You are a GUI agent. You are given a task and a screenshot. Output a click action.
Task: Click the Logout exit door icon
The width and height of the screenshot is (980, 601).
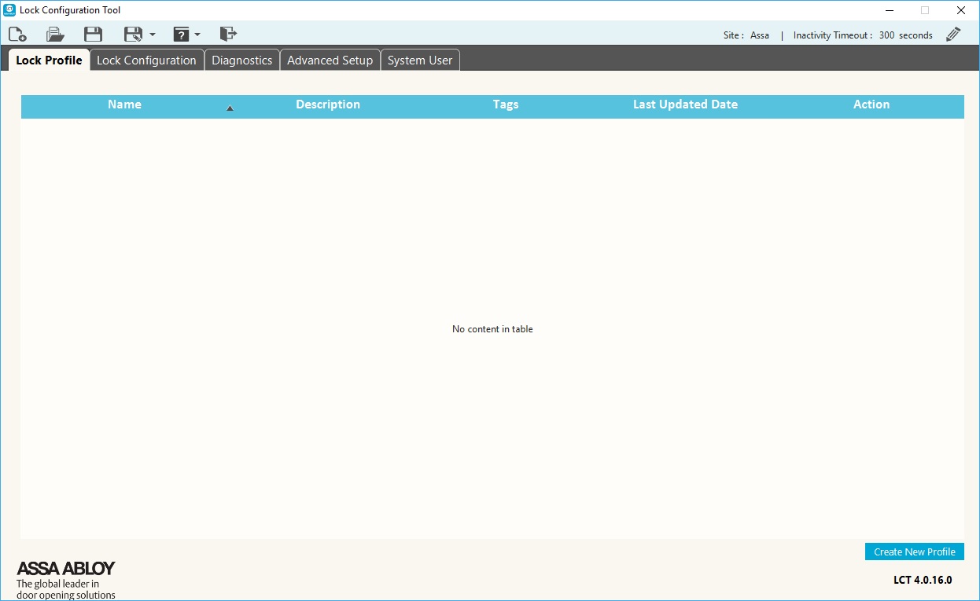click(228, 34)
